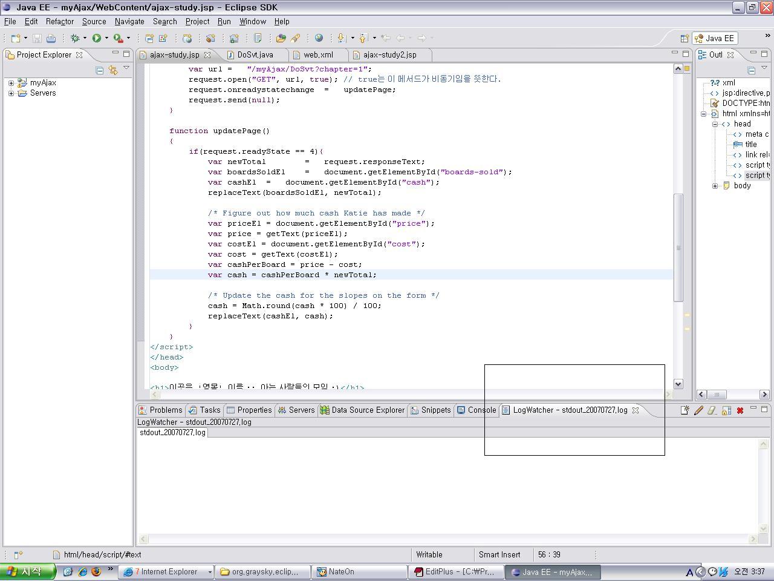Open the Run button dropdown arrow
The height and width of the screenshot is (581, 774).
click(x=106, y=38)
